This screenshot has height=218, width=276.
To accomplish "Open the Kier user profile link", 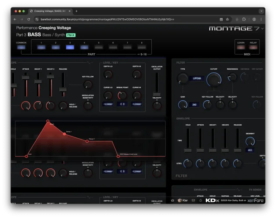I will pyautogui.click(x=183, y=201).
